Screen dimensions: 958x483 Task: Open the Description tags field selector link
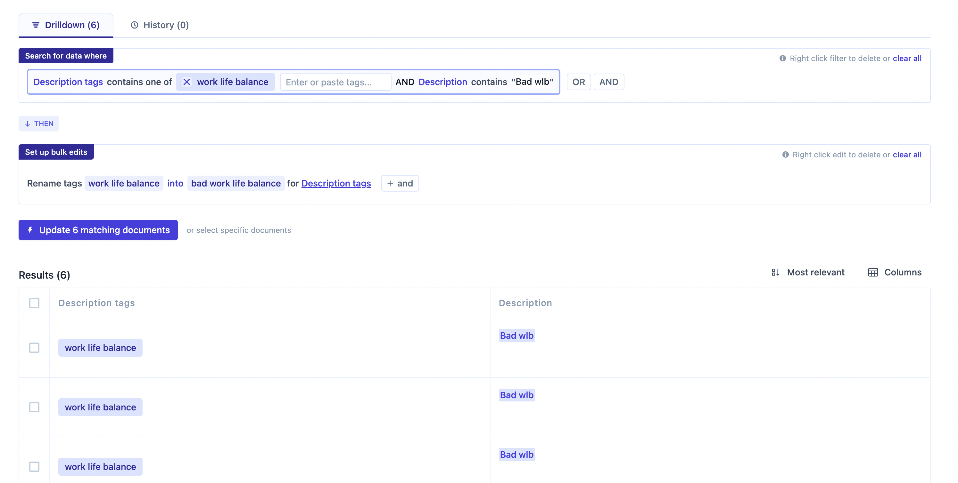pos(336,183)
